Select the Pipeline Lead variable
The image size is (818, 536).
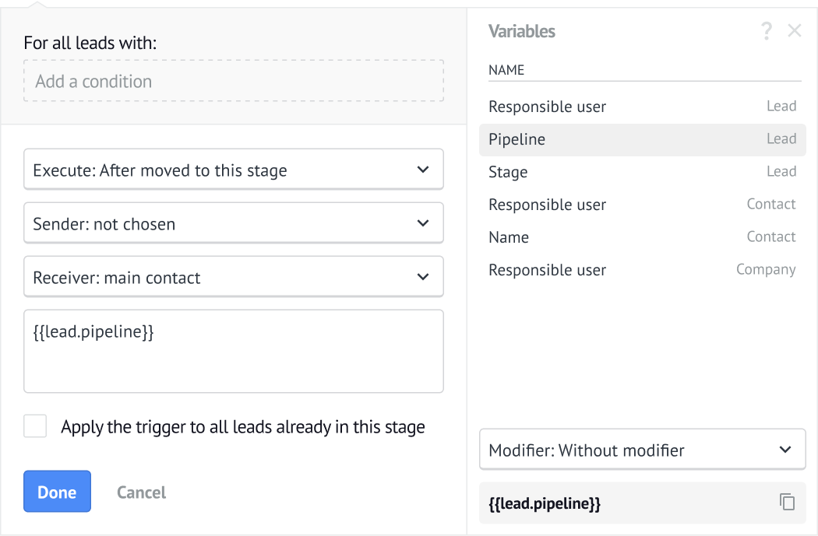coord(642,139)
